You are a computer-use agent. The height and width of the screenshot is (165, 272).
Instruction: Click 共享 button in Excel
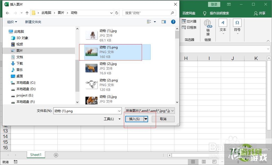click(x=260, y=13)
